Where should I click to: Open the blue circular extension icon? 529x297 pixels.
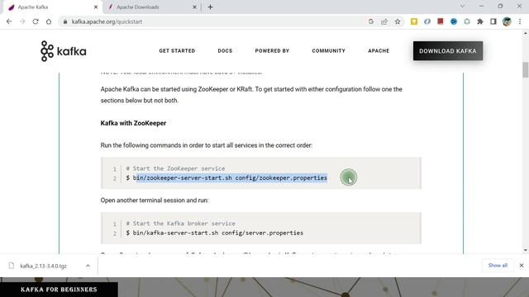454,21
